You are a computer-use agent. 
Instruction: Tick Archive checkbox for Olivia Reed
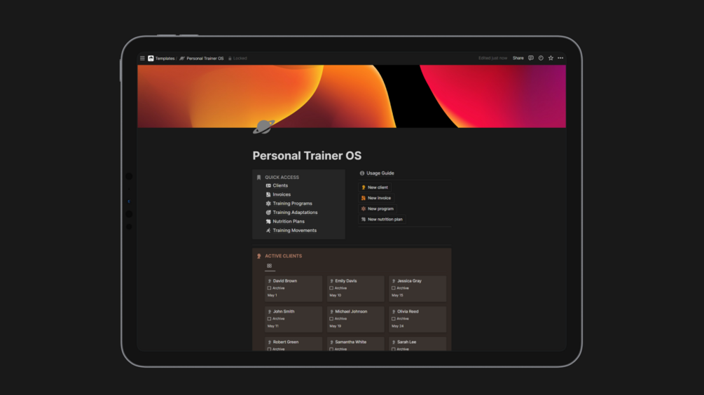(393, 318)
